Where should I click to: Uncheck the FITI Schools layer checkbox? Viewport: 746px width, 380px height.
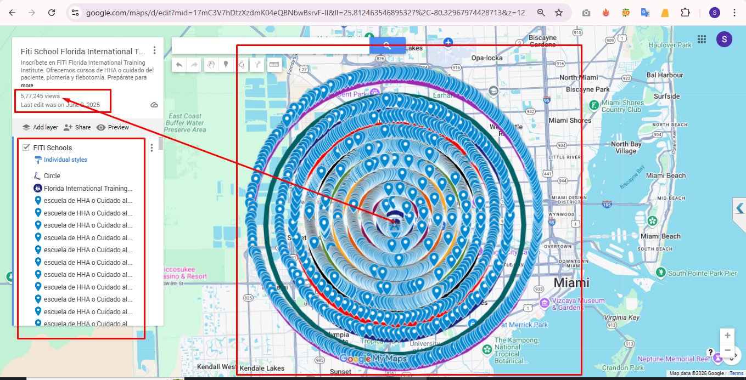(25, 147)
